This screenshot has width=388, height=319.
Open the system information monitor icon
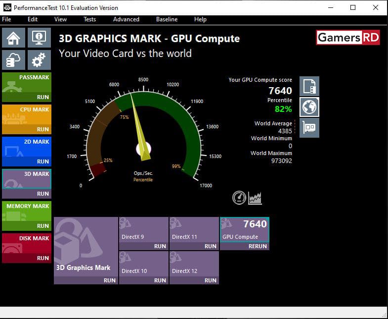39,38
